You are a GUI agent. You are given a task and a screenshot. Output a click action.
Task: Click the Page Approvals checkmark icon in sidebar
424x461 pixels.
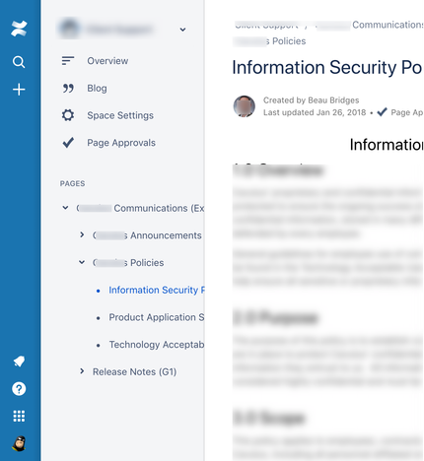tap(68, 143)
